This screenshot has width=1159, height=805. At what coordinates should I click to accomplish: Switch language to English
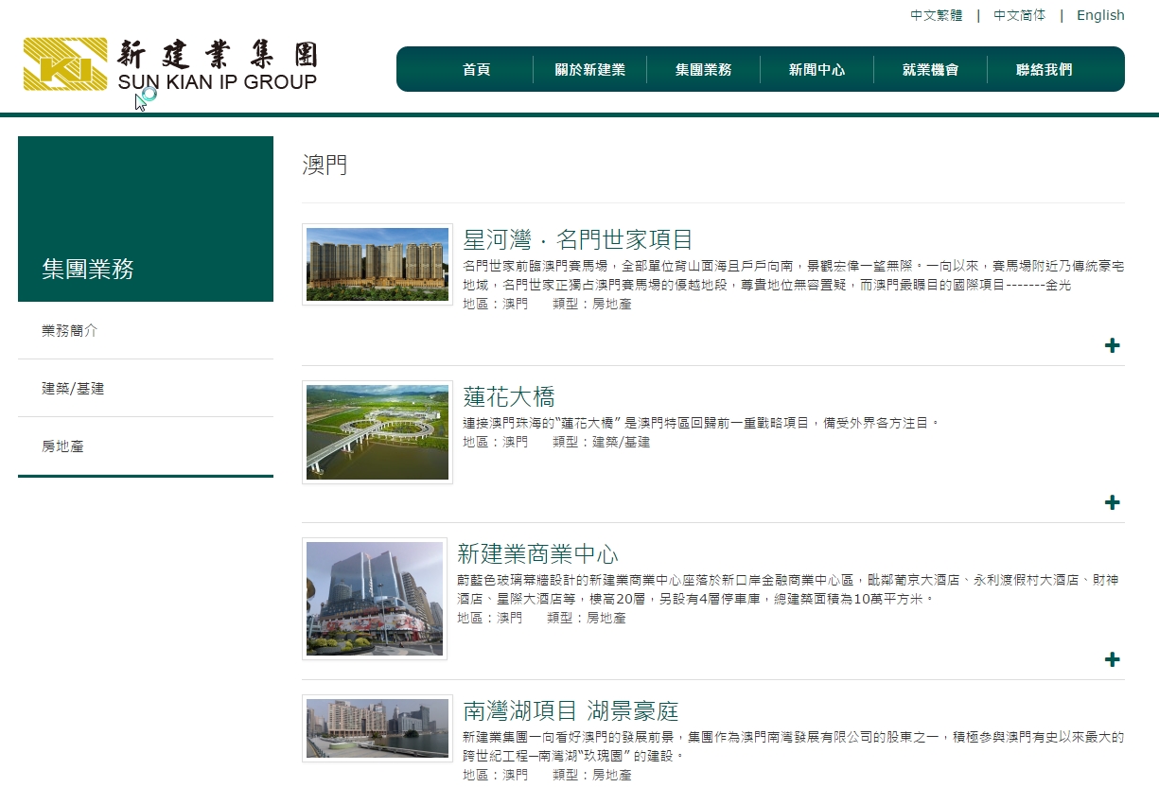point(1100,15)
